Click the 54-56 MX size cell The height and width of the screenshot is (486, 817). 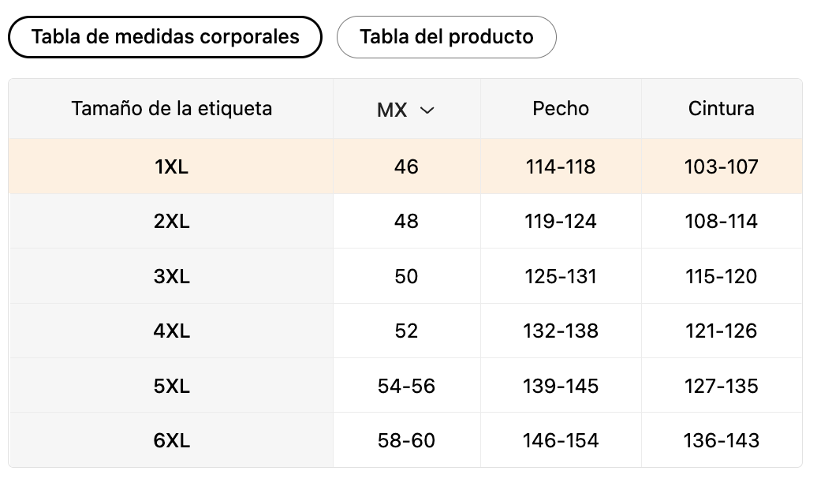[x=406, y=386]
